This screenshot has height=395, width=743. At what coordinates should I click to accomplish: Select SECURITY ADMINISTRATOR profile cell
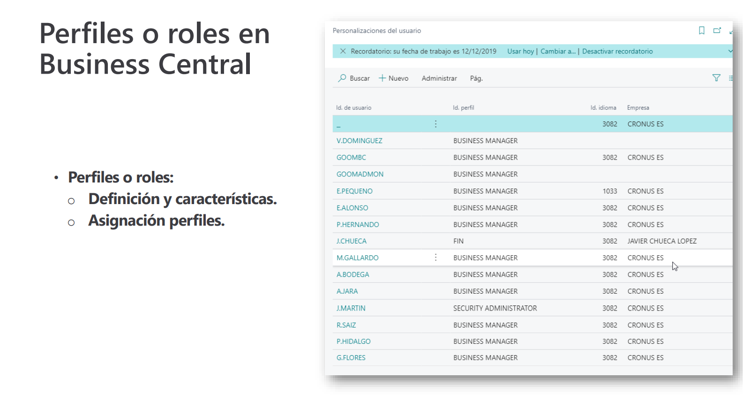tap(495, 308)
